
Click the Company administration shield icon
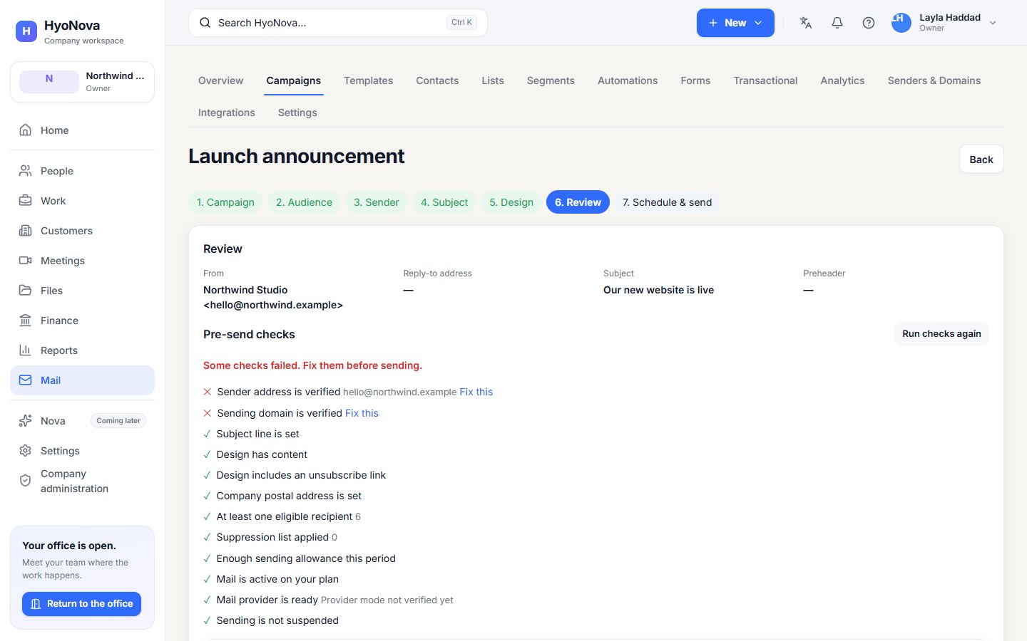click(x=26, y=481)
